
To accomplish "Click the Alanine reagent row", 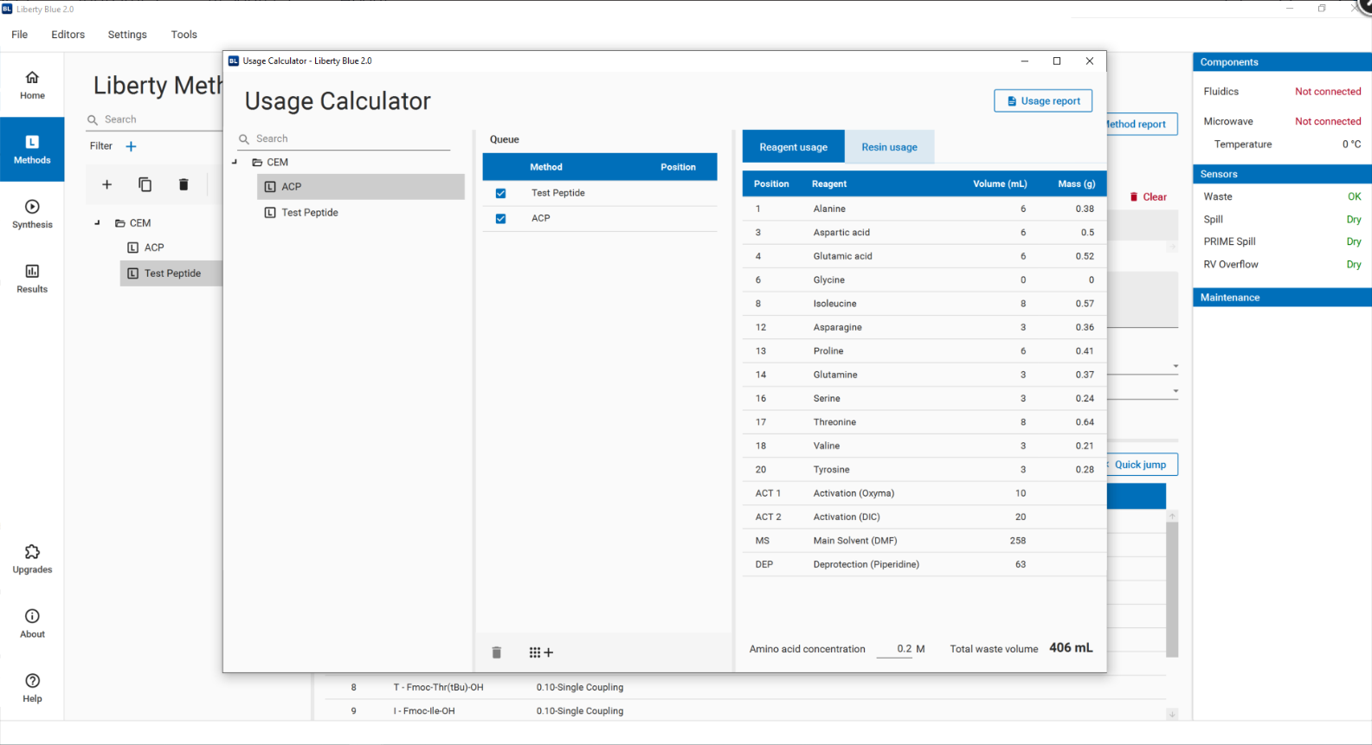I will [924, 209].
